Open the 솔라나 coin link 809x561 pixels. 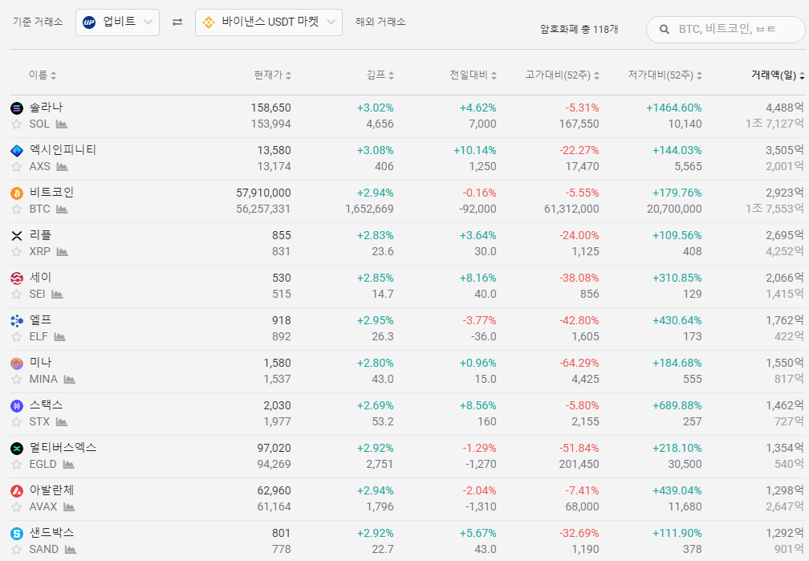coord(46,108)
